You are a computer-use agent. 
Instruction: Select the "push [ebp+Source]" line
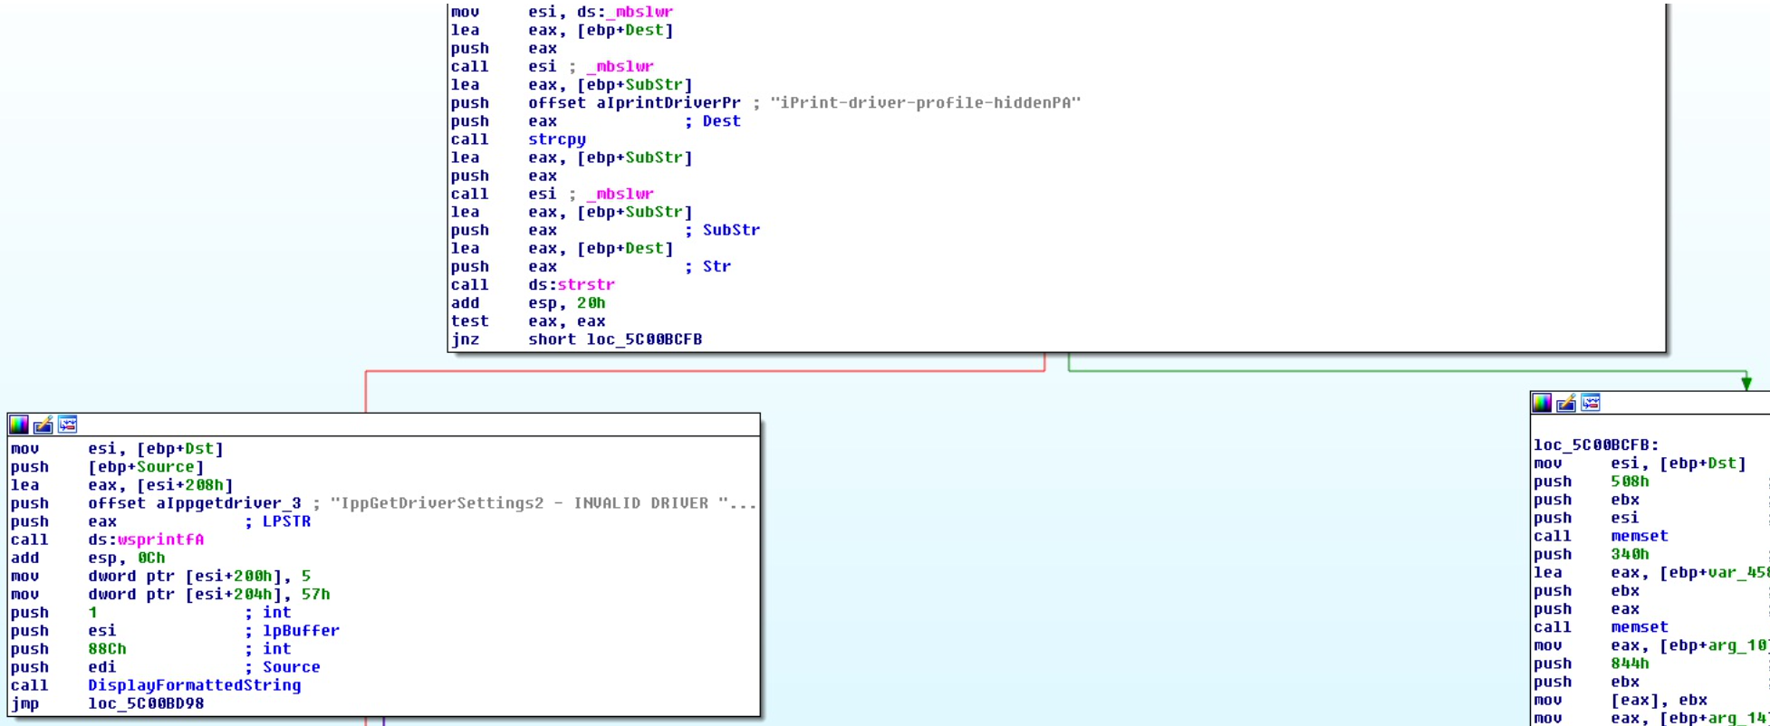[108, 467]
